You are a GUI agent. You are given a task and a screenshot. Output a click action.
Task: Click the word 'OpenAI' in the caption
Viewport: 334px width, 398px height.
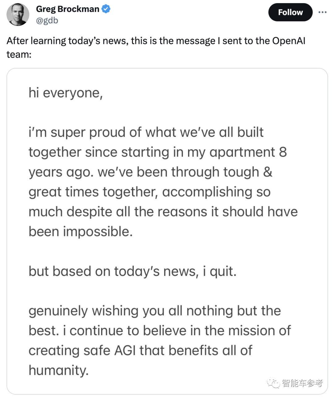(289, 41)
